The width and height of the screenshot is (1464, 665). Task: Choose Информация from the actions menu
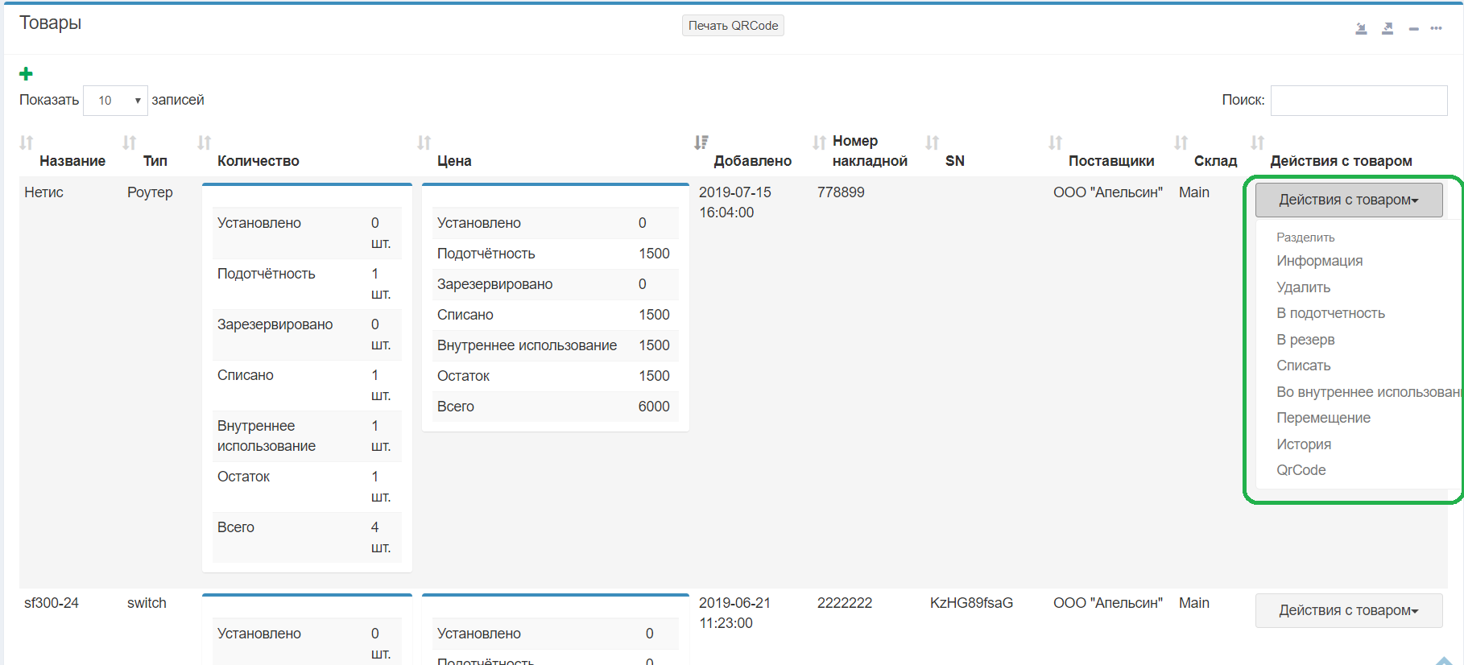[1319, 261]
